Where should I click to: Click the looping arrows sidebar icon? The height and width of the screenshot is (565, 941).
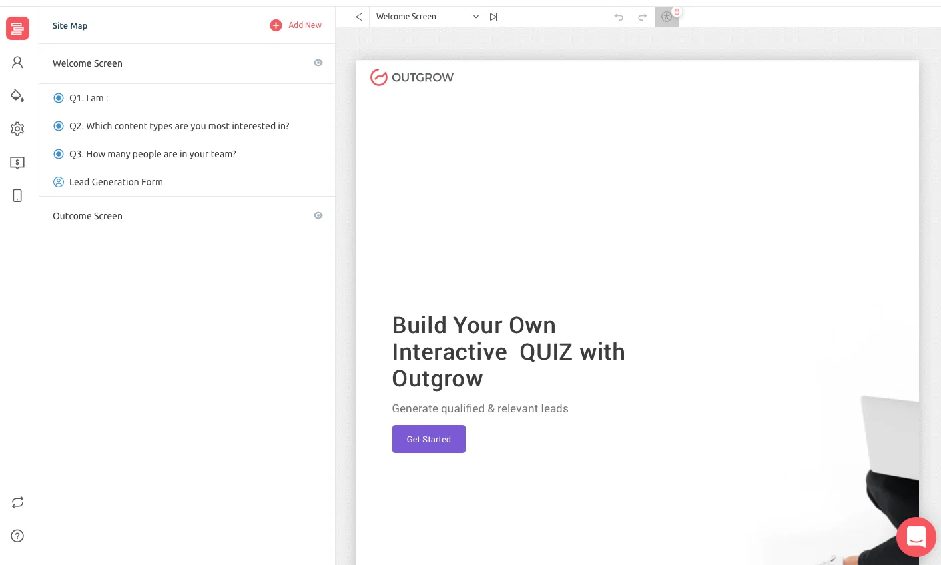point(17,502)
